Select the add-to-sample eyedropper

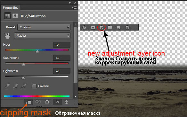15,86
